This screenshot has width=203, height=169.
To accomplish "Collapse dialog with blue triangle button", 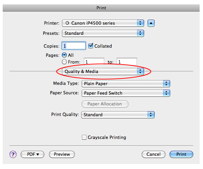I will point(151,23).
